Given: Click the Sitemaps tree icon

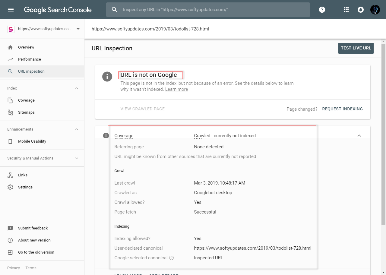Looking at the screenshot, I should [10, 112].
